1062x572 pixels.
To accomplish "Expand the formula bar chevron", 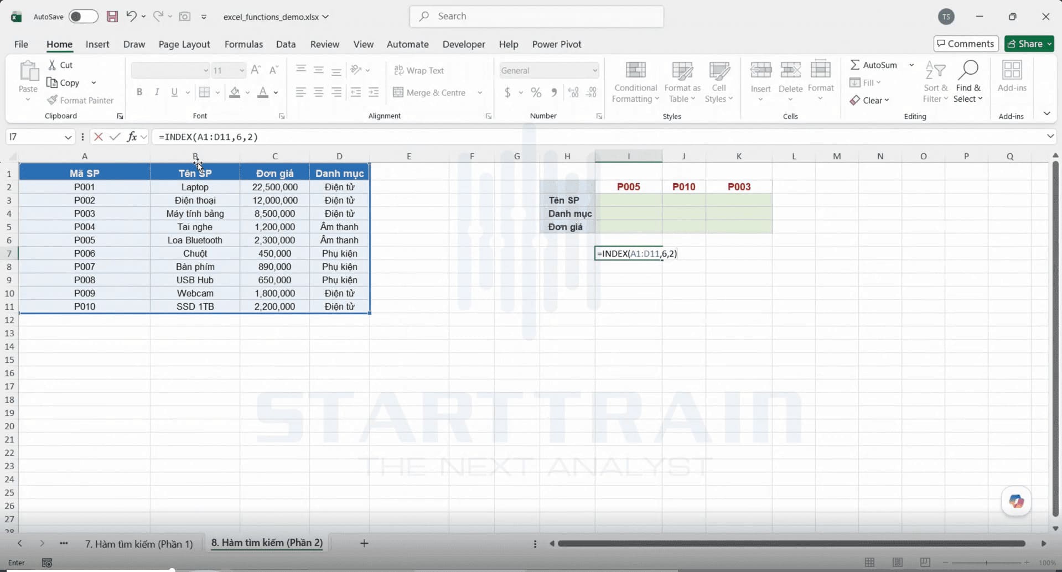I will pyautogui.click(x=1050, y=136).
